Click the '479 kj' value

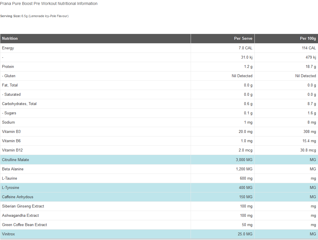pyautogui.click(x=311, y=57)
